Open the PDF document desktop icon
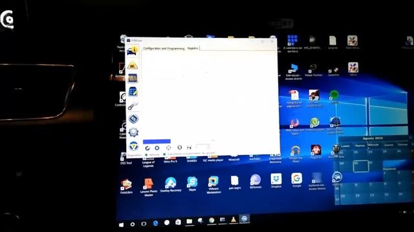The height and width of the screenshot is (232, 414). (x=294, y=99)
